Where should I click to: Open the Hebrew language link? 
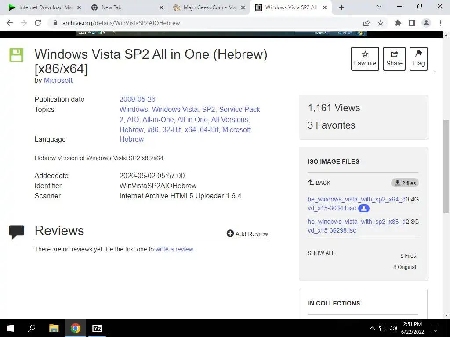coord(131,139)
